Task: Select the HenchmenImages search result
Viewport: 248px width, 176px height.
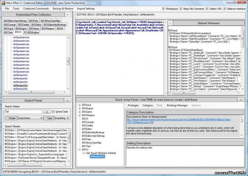Action: coord(36,131)
